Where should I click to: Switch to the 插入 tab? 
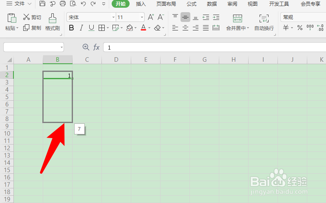click(141, 4)
